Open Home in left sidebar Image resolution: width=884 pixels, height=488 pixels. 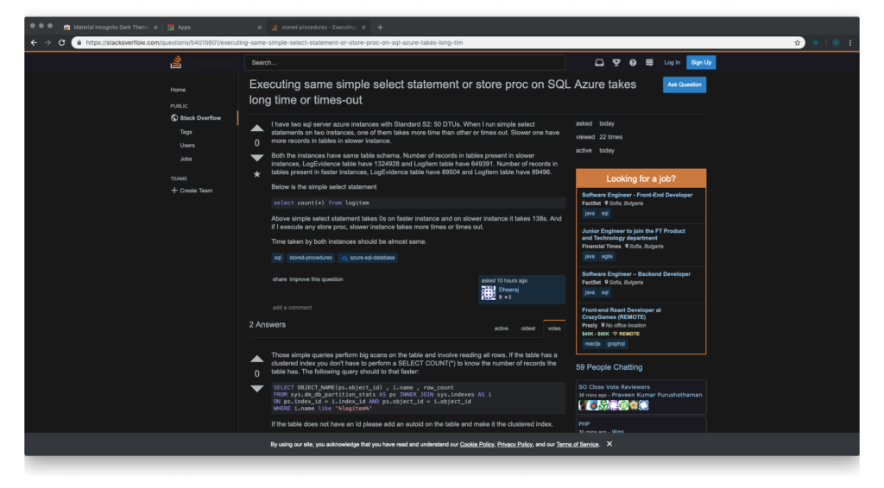[x=178, y=90]
